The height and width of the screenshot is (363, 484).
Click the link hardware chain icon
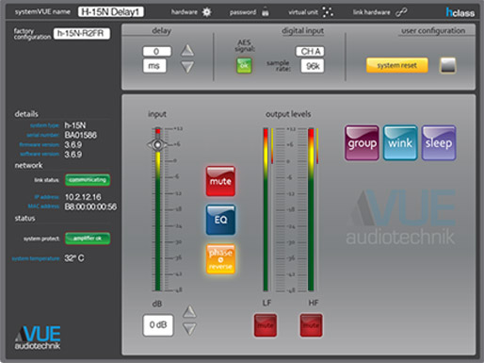[x=401, y=12]
